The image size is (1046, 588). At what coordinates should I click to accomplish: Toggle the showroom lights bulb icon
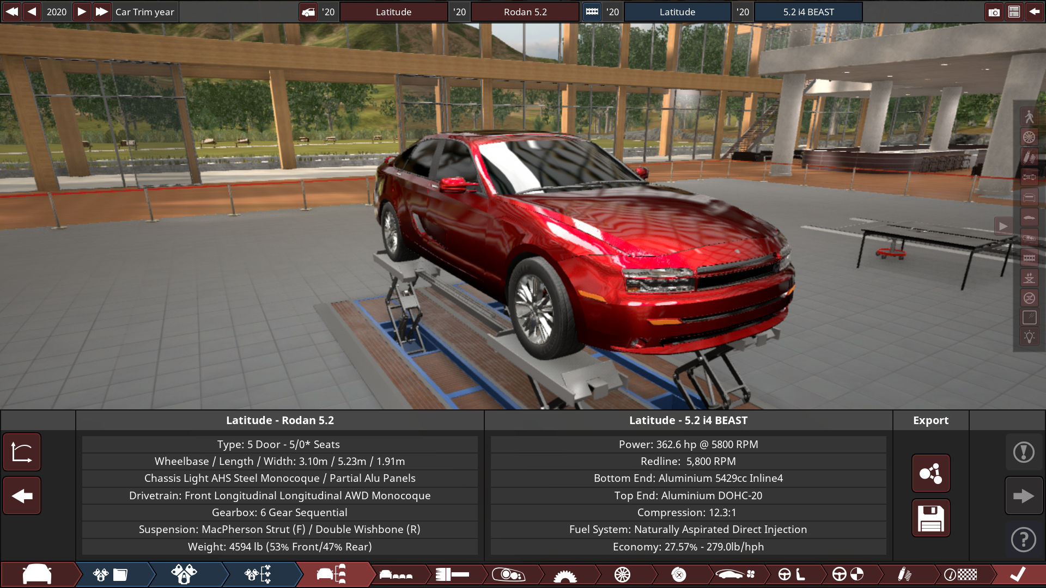[1029, 337]
